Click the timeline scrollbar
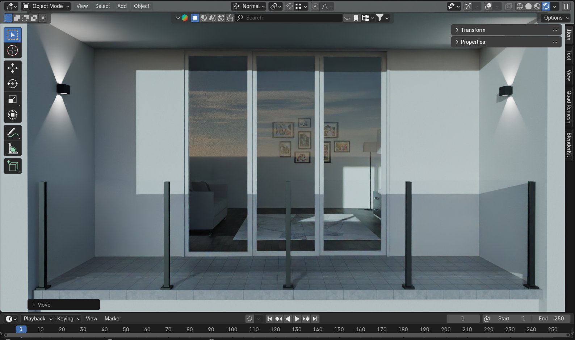The width and height of the screenshot is (575, 340). (286, 335)
